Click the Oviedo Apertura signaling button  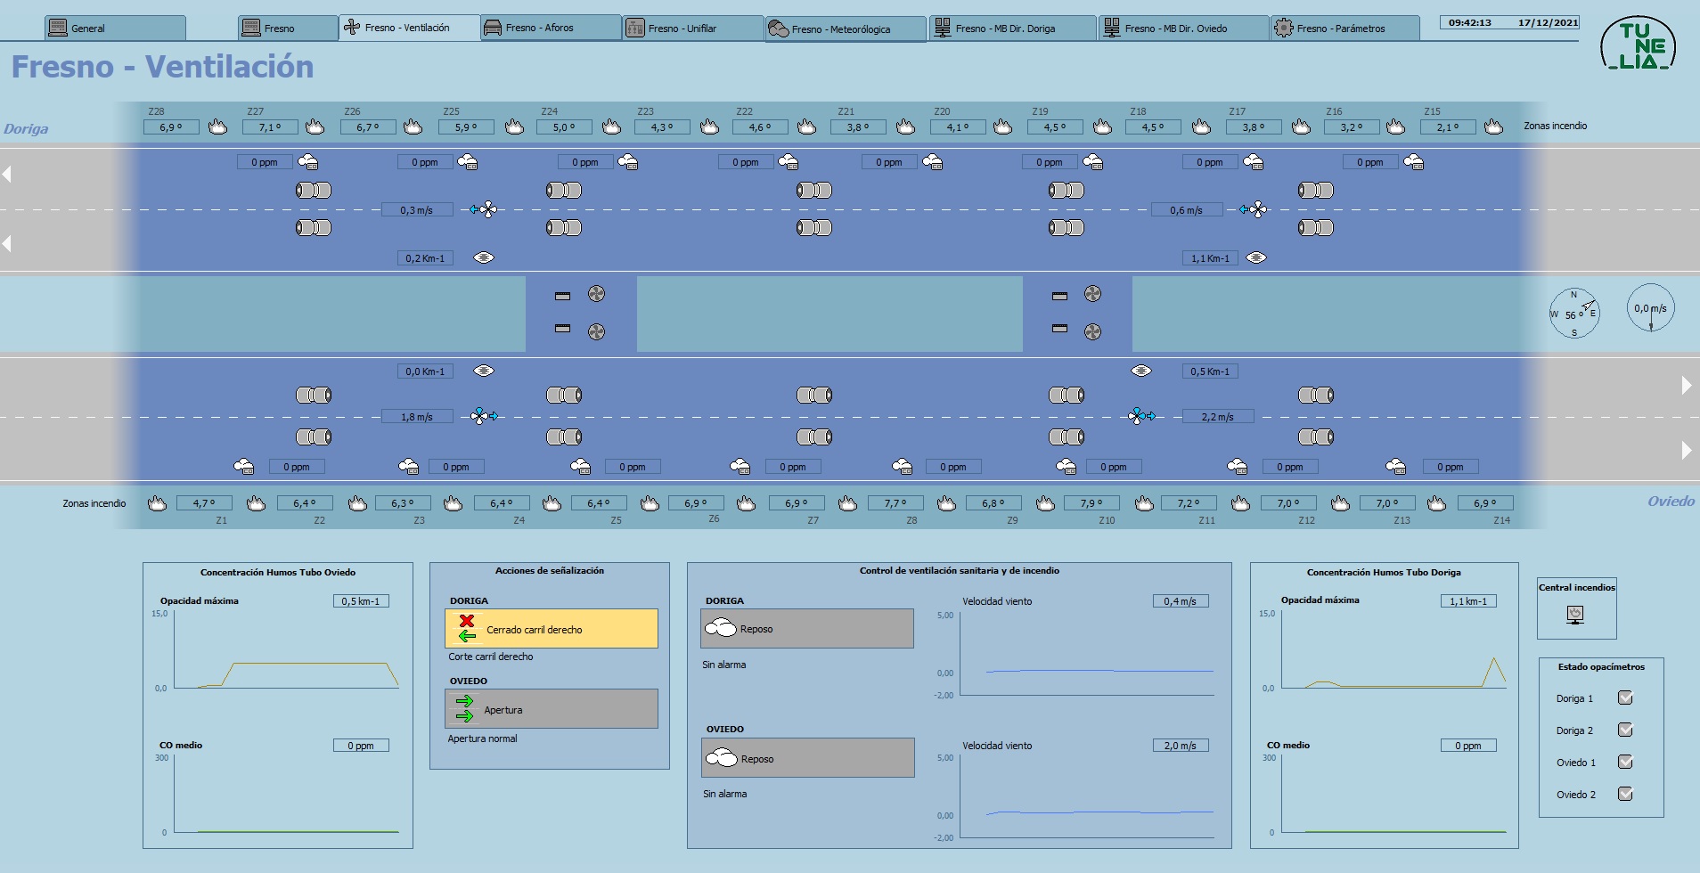552,709
